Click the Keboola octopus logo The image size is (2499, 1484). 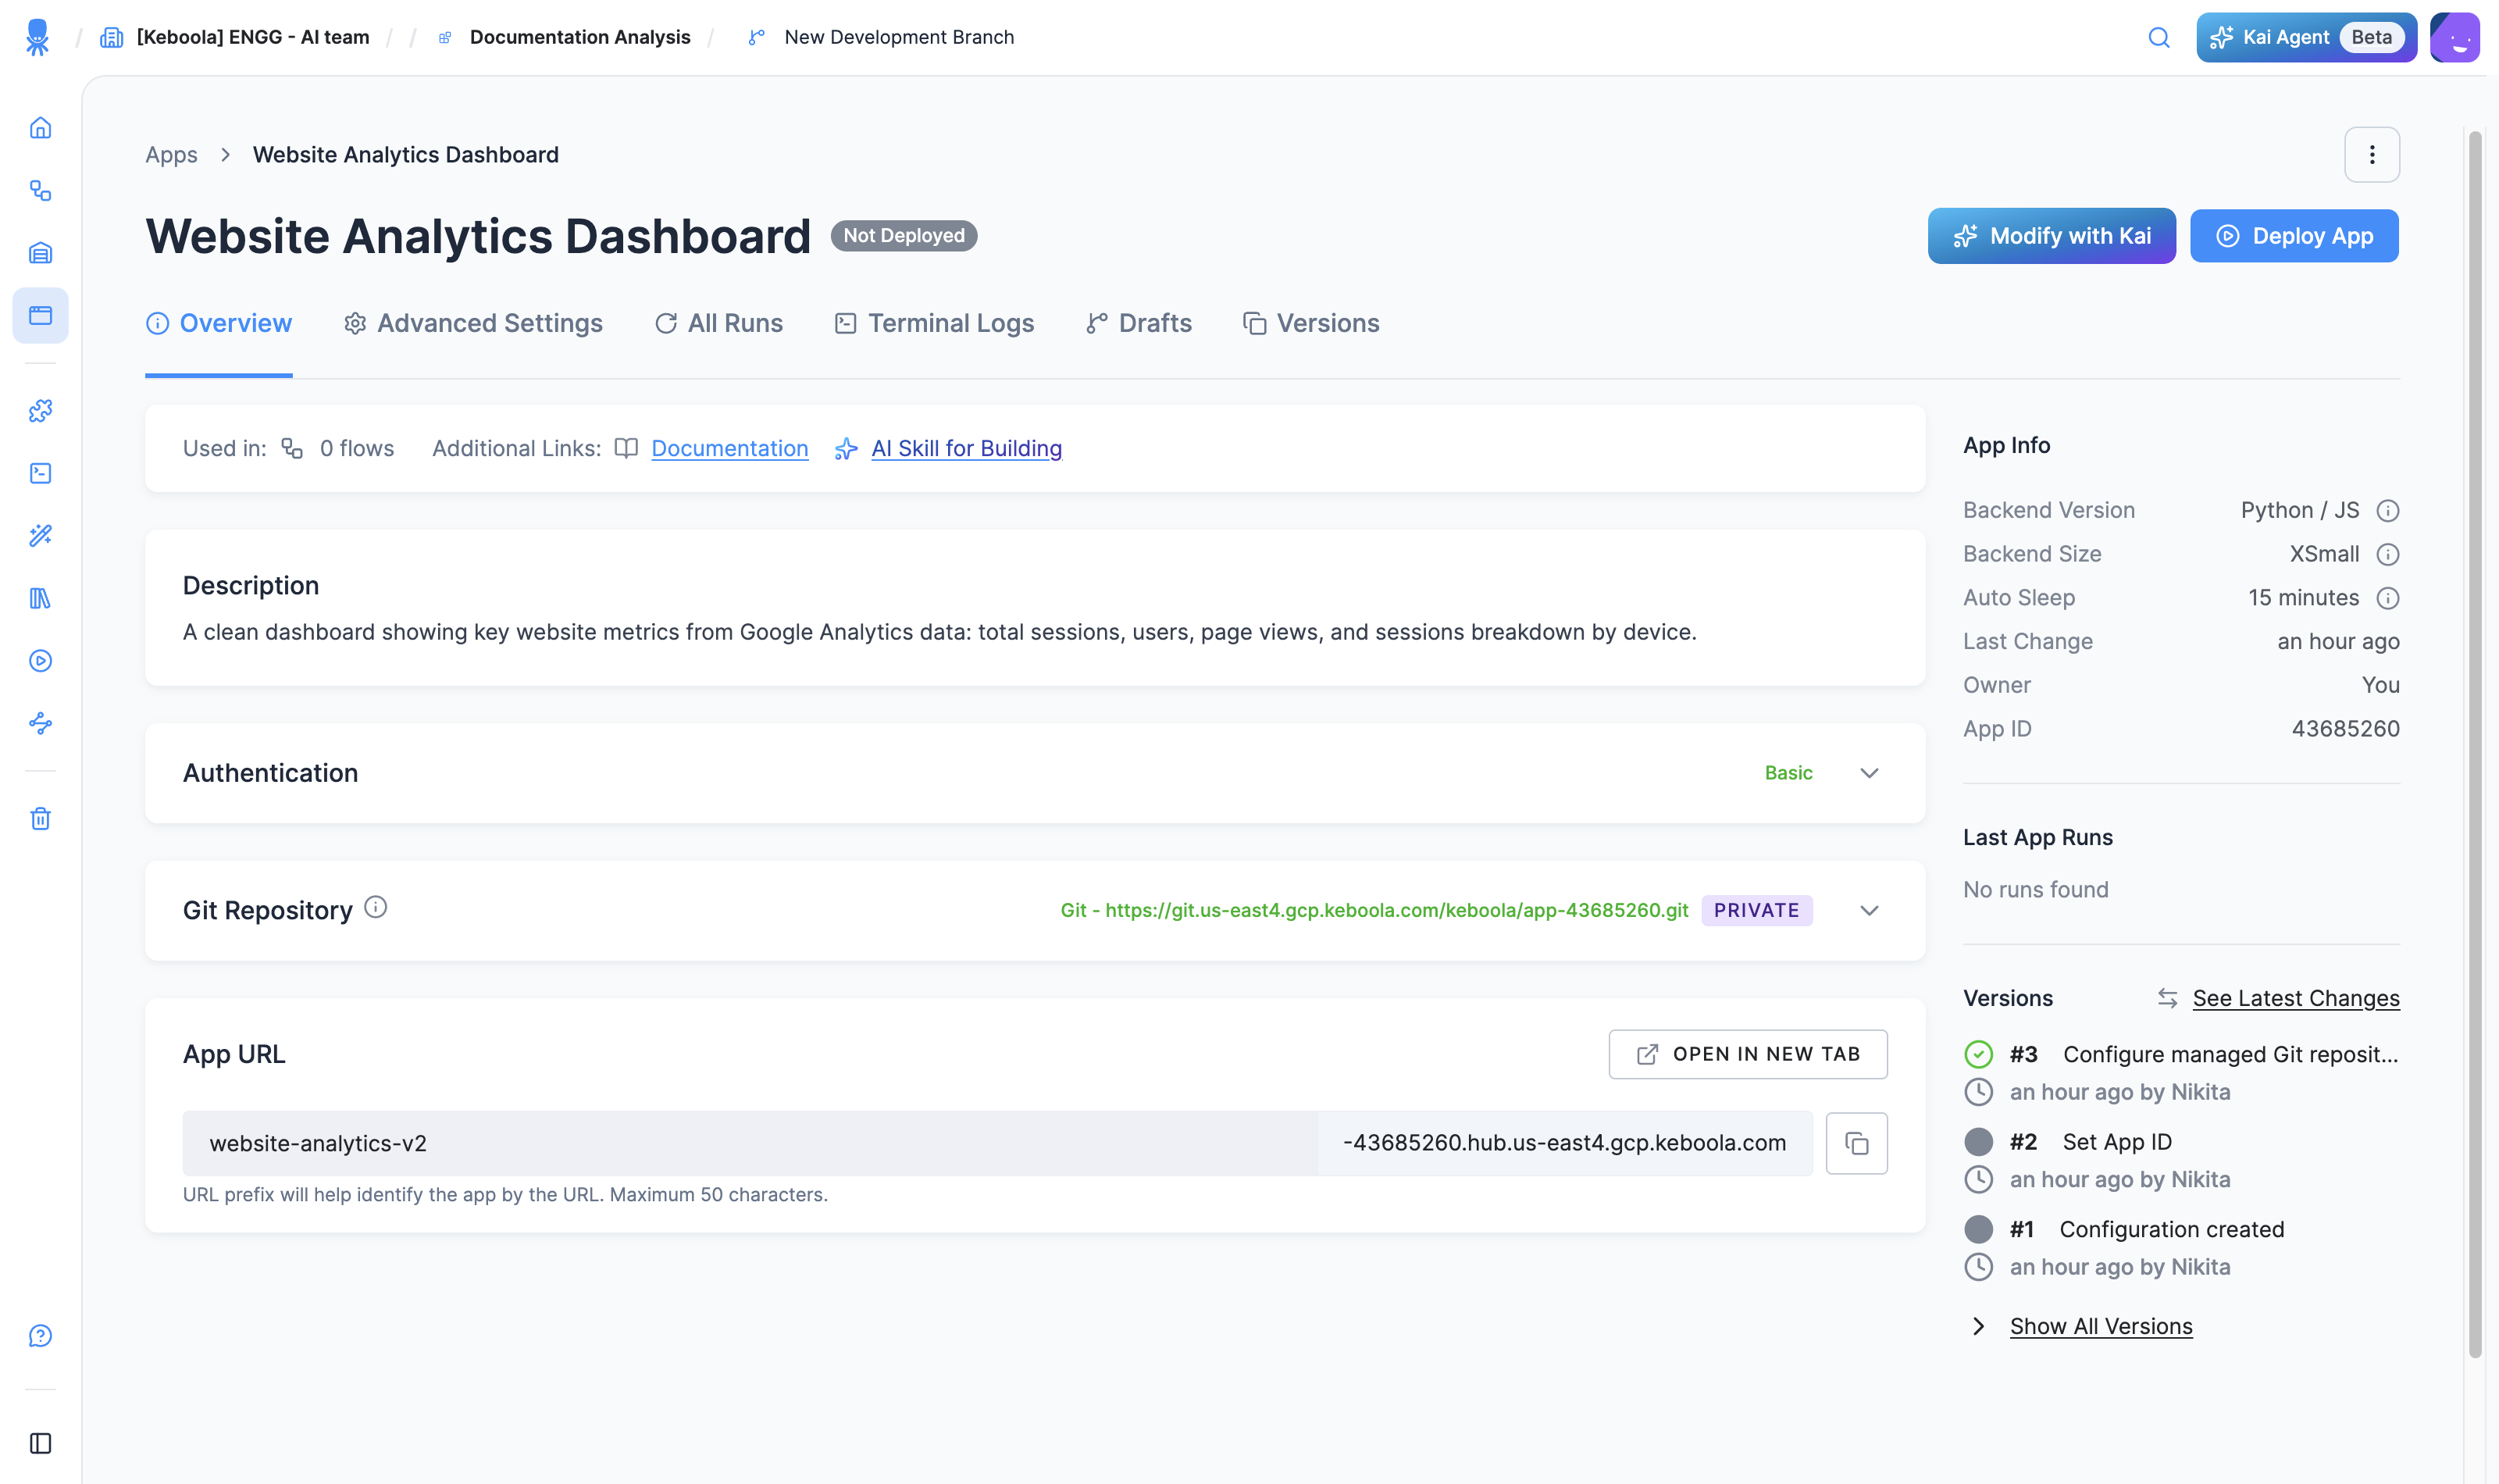(x=37, y=37)
